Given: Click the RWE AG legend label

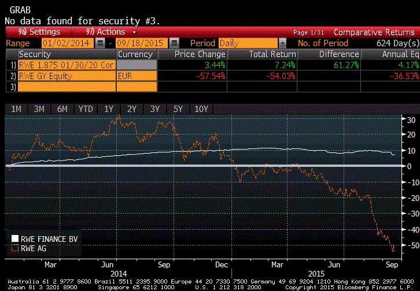Looking at the screenshot, I should pos(34,248).
